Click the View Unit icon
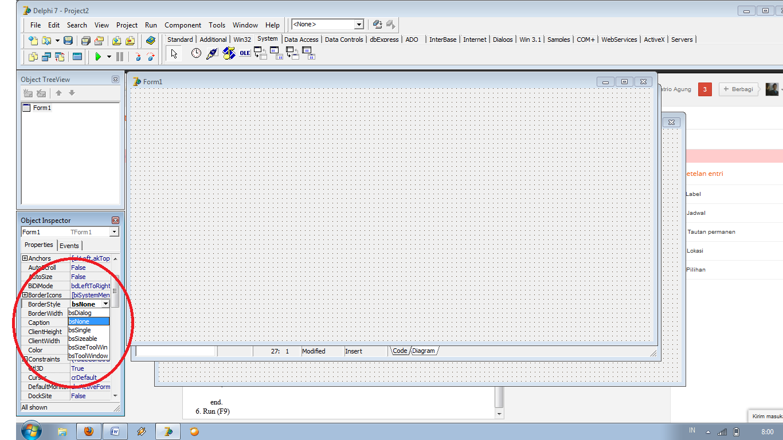Image resolution: width=783 pixels, height=440 pixels. click(33, 57)
